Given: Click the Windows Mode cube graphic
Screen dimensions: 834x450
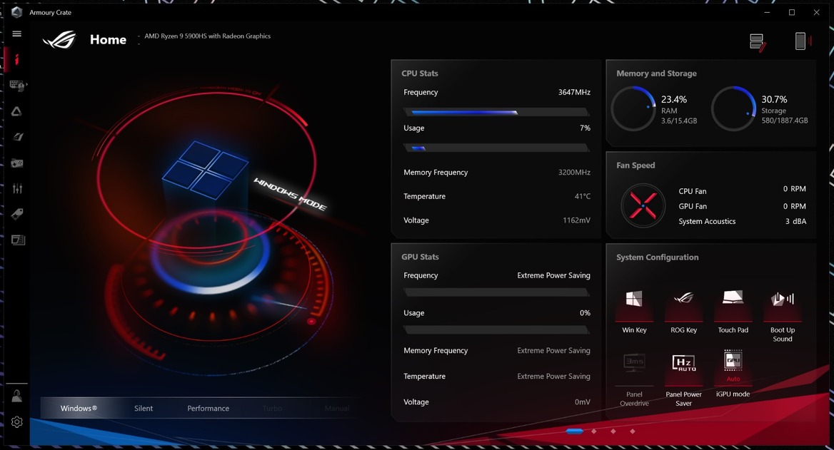Looking at the screenshot, I should [x=206, y=170].
